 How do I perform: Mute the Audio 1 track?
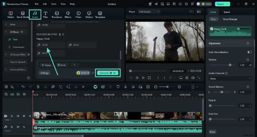click(18, 127)
